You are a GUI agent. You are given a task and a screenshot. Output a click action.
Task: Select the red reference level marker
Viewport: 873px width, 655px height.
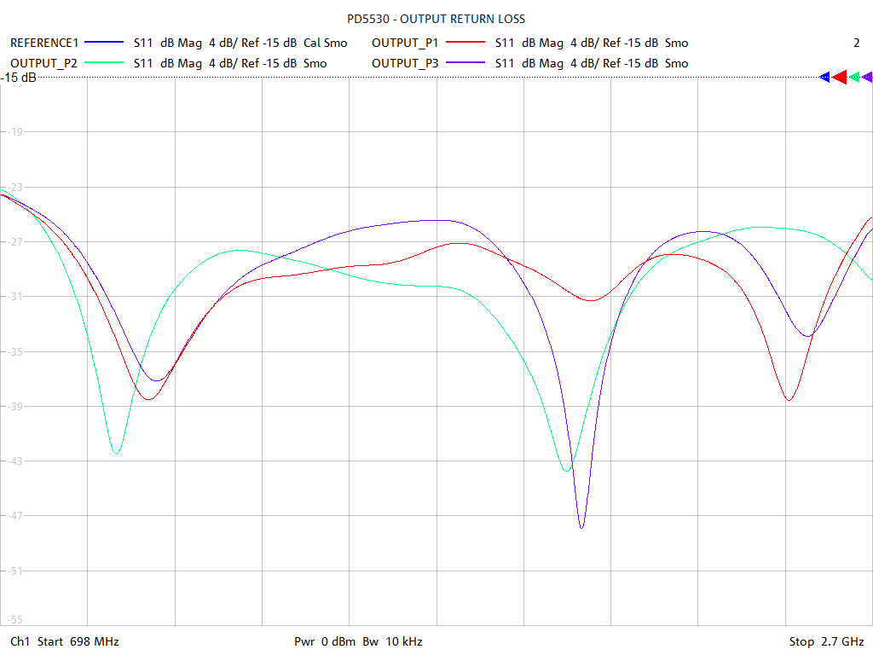[839, 78]
